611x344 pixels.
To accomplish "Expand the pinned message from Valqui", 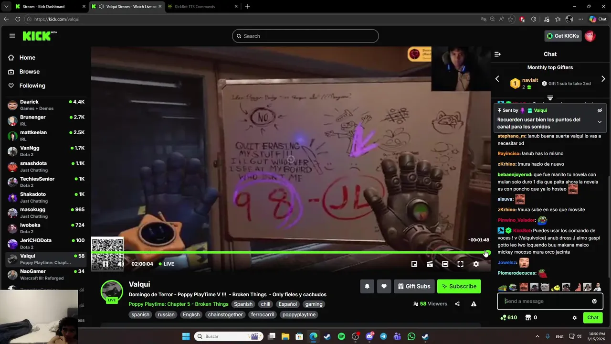I will [x=600, y=122].
